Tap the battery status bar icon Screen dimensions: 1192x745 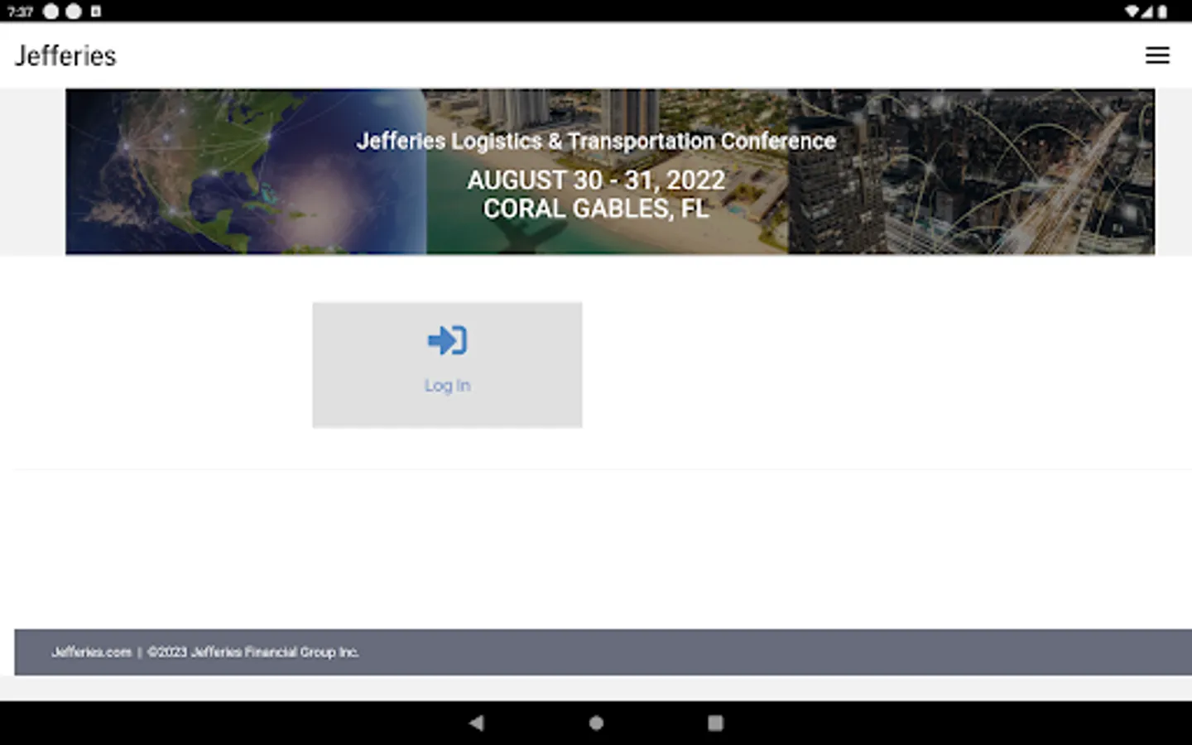coord(1162,12)
